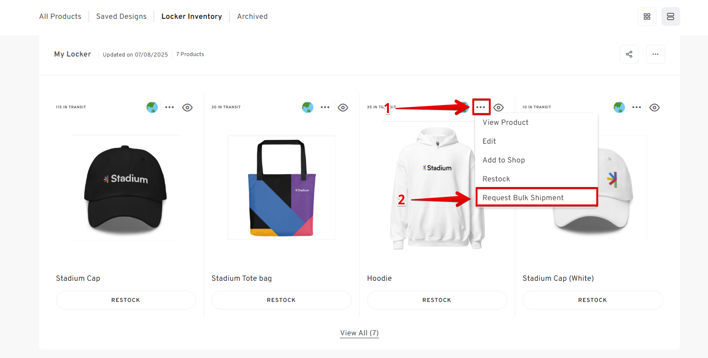Viewport: 708px width, 358px height.
Task: Toggle visibility eye on Stadium Cap (White)
Action: tap(654, 107)
